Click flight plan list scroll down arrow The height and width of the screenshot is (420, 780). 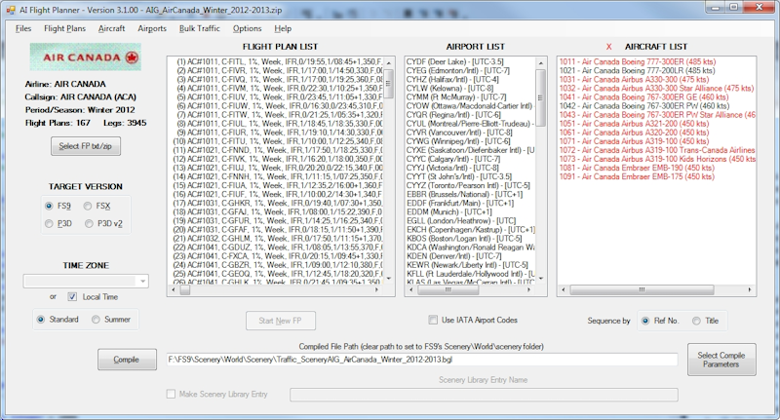[388, 279]
